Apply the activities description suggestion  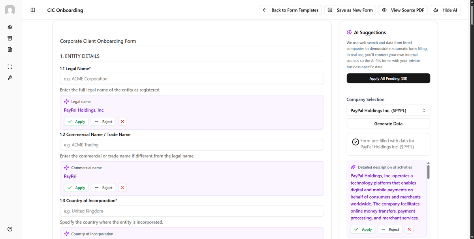point(363,230)
